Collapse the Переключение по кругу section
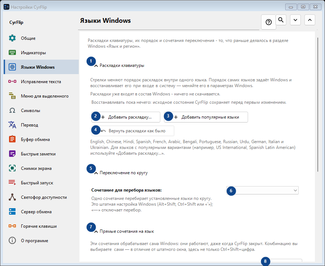This screenshot has height=266, width=325. (96, 173)
